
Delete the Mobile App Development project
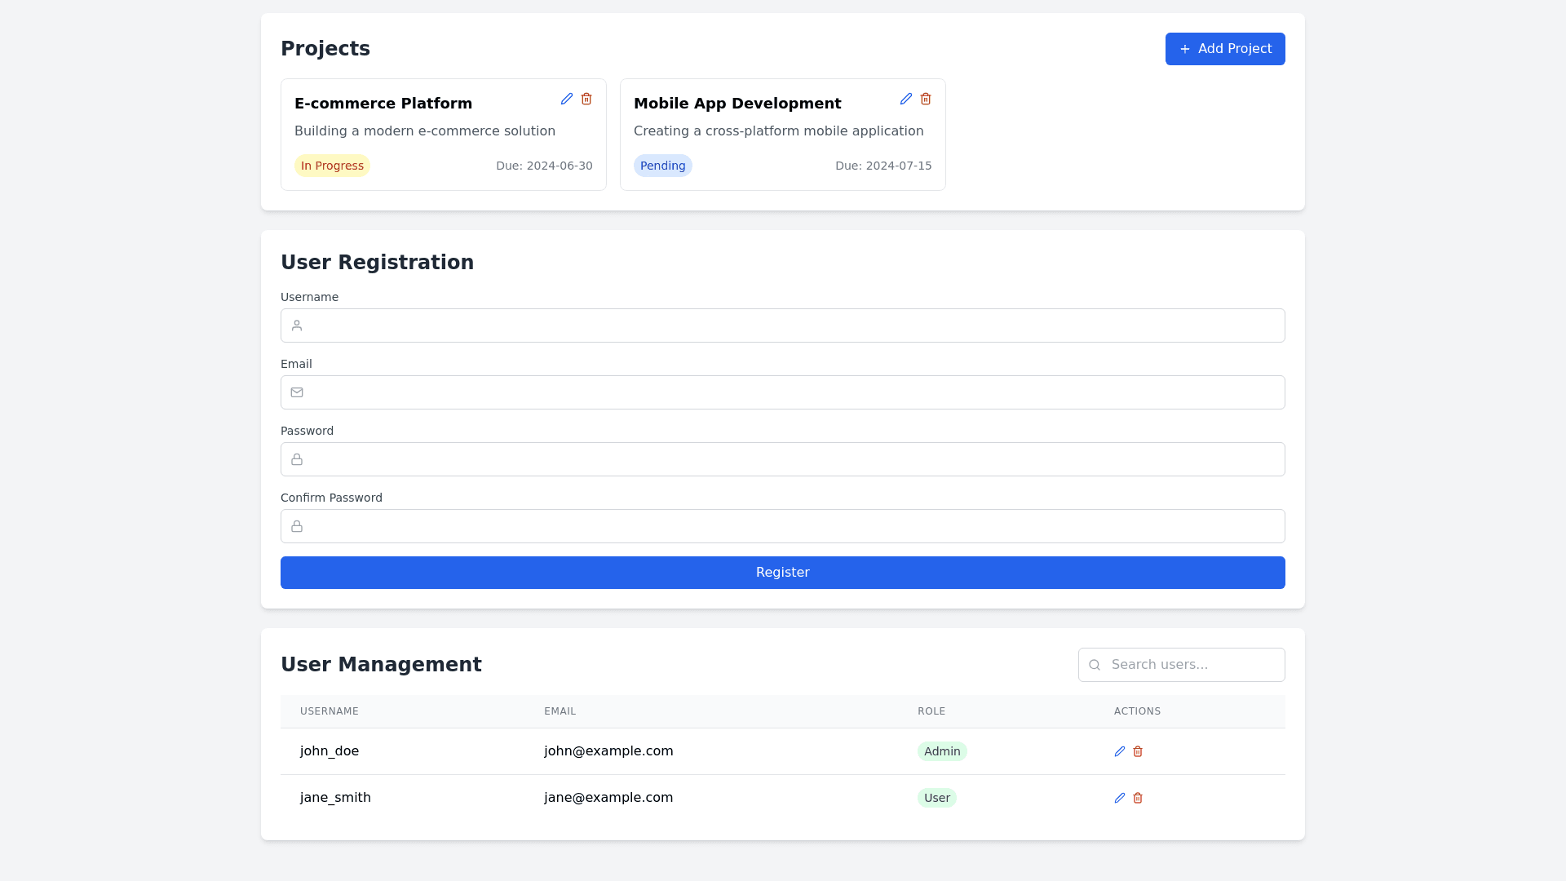point(926,99)
